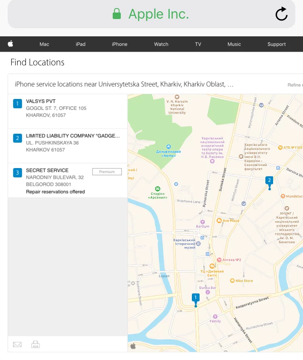Go to the iPhone section
303x360 pixels.
coord(120,44)
